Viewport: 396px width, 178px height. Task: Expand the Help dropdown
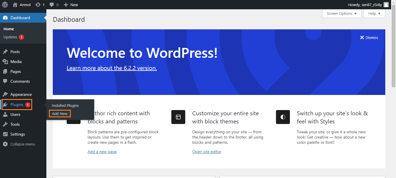374,13
